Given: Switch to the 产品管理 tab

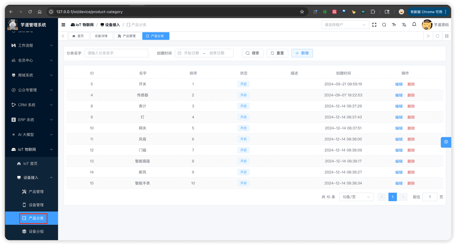Looking at the screenshot, I should [x=128, y=36].
